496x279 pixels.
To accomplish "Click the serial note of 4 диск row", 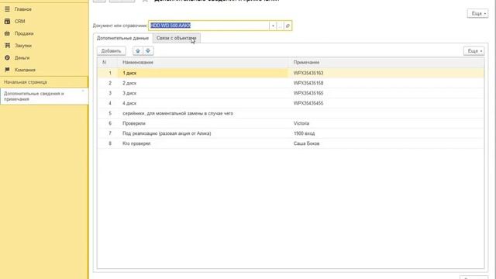I will [308, 103].
